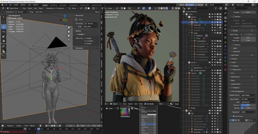The height and width of the screenshot is (134, 258).
Task: Click the pan view hand icon
Action: click(x=69, y=32)
